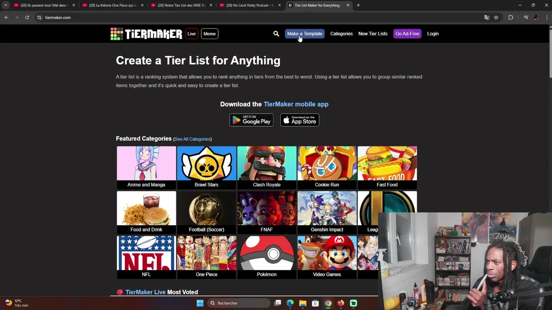The height and width of the screenshot is (310, 552).
Task: Switch to 'No Limit Natty Podcast' tab
Action: click(x=250, y=5)
